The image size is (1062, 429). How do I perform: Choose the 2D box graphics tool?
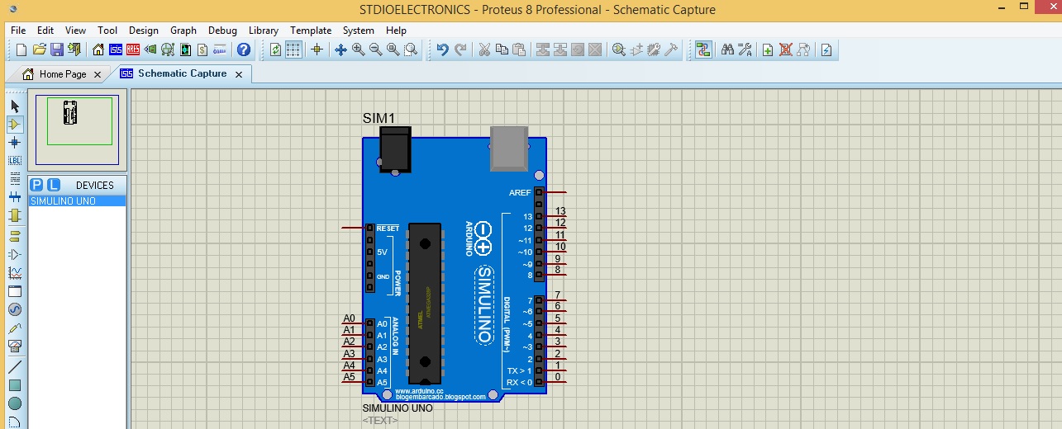(x=15, y=385)
